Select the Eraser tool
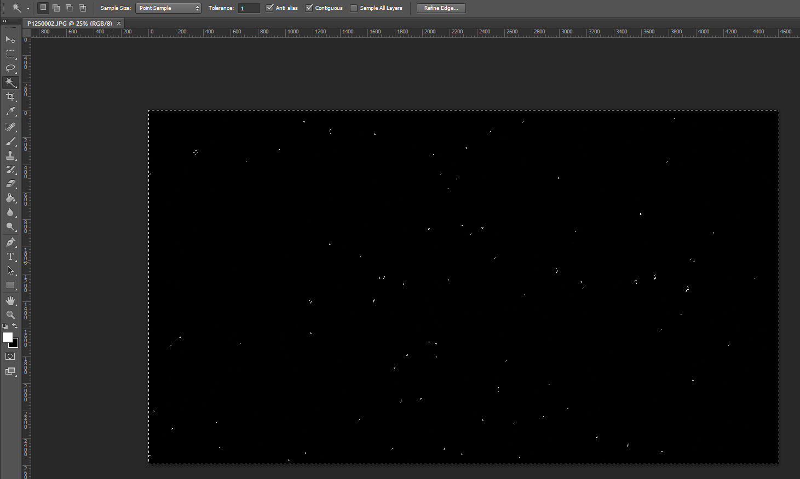 10,184
